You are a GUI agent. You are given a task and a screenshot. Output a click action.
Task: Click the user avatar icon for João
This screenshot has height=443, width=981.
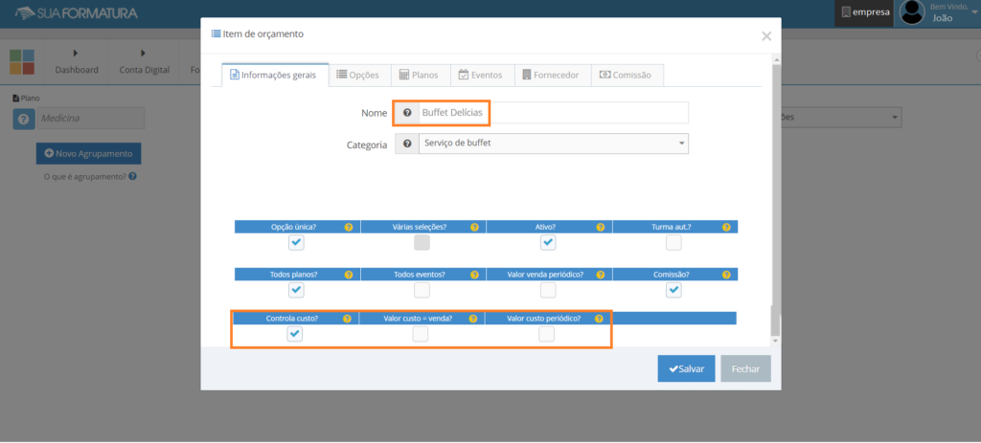(912, 12)
